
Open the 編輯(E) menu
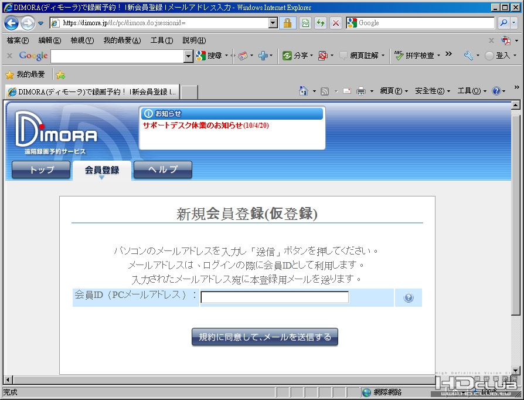(x=50, y=40)
